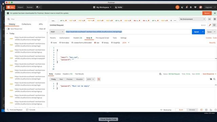The width and height of the screenshot is (217, 122).
Task: Switch to Build mode in the footer
Action: tap(181, 110)
